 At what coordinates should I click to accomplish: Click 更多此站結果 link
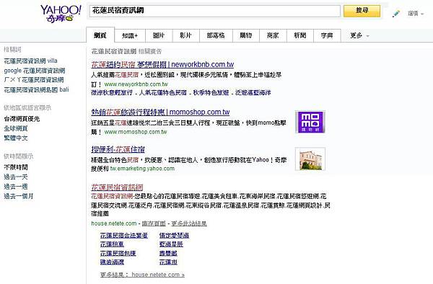point(189,223)
